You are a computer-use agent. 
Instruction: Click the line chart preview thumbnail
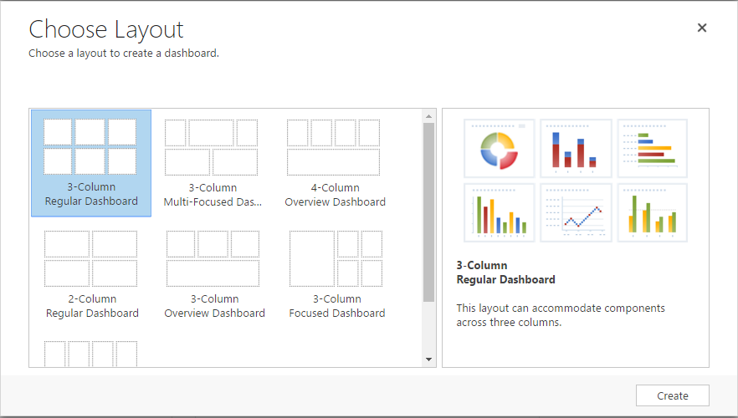click(x=576, y=213)
